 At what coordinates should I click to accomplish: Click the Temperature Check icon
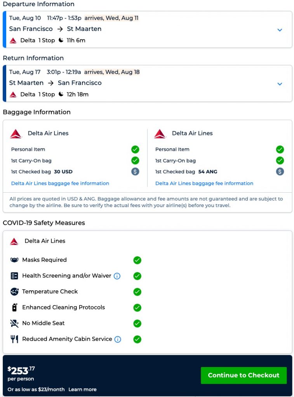14,292
